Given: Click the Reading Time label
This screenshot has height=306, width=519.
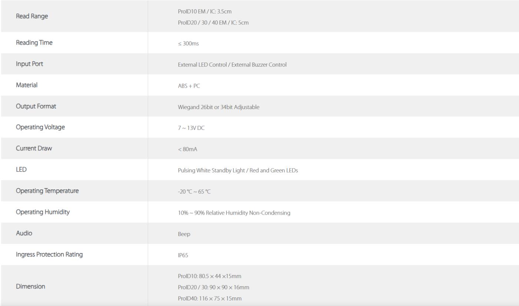Looking at the screenshot, I should pos(34,43).
